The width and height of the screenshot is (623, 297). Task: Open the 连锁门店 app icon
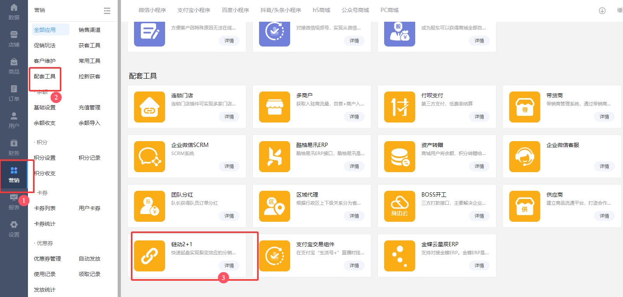pos(150,107)
